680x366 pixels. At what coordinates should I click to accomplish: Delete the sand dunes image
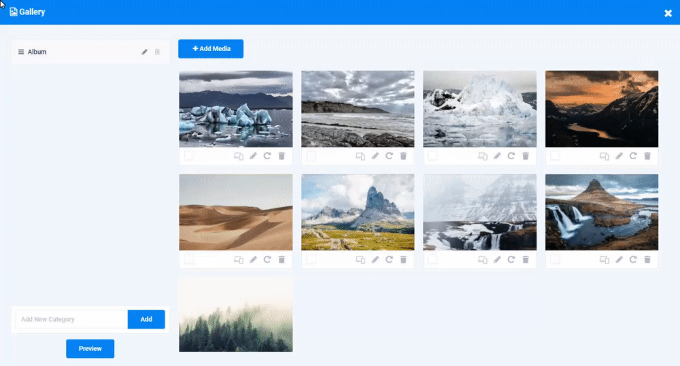coord(282,259)
